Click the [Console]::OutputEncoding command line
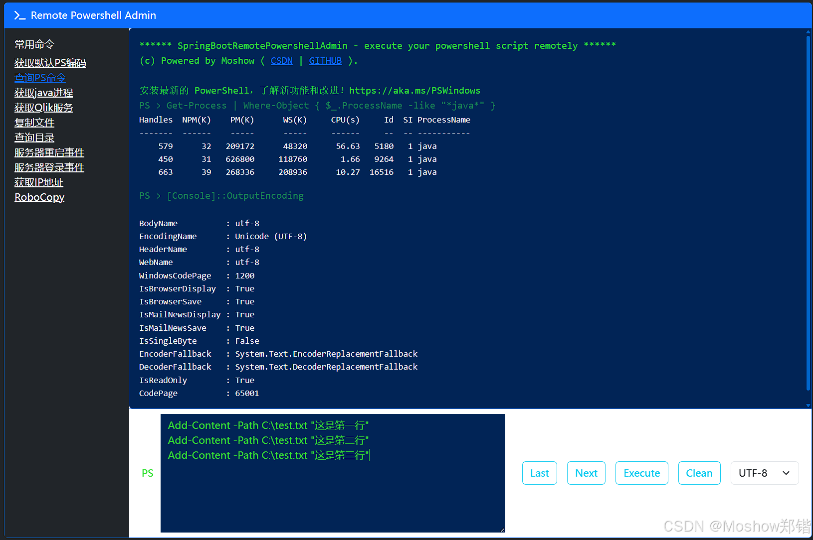This screenshot has height=540, width=813. (221, 196)
